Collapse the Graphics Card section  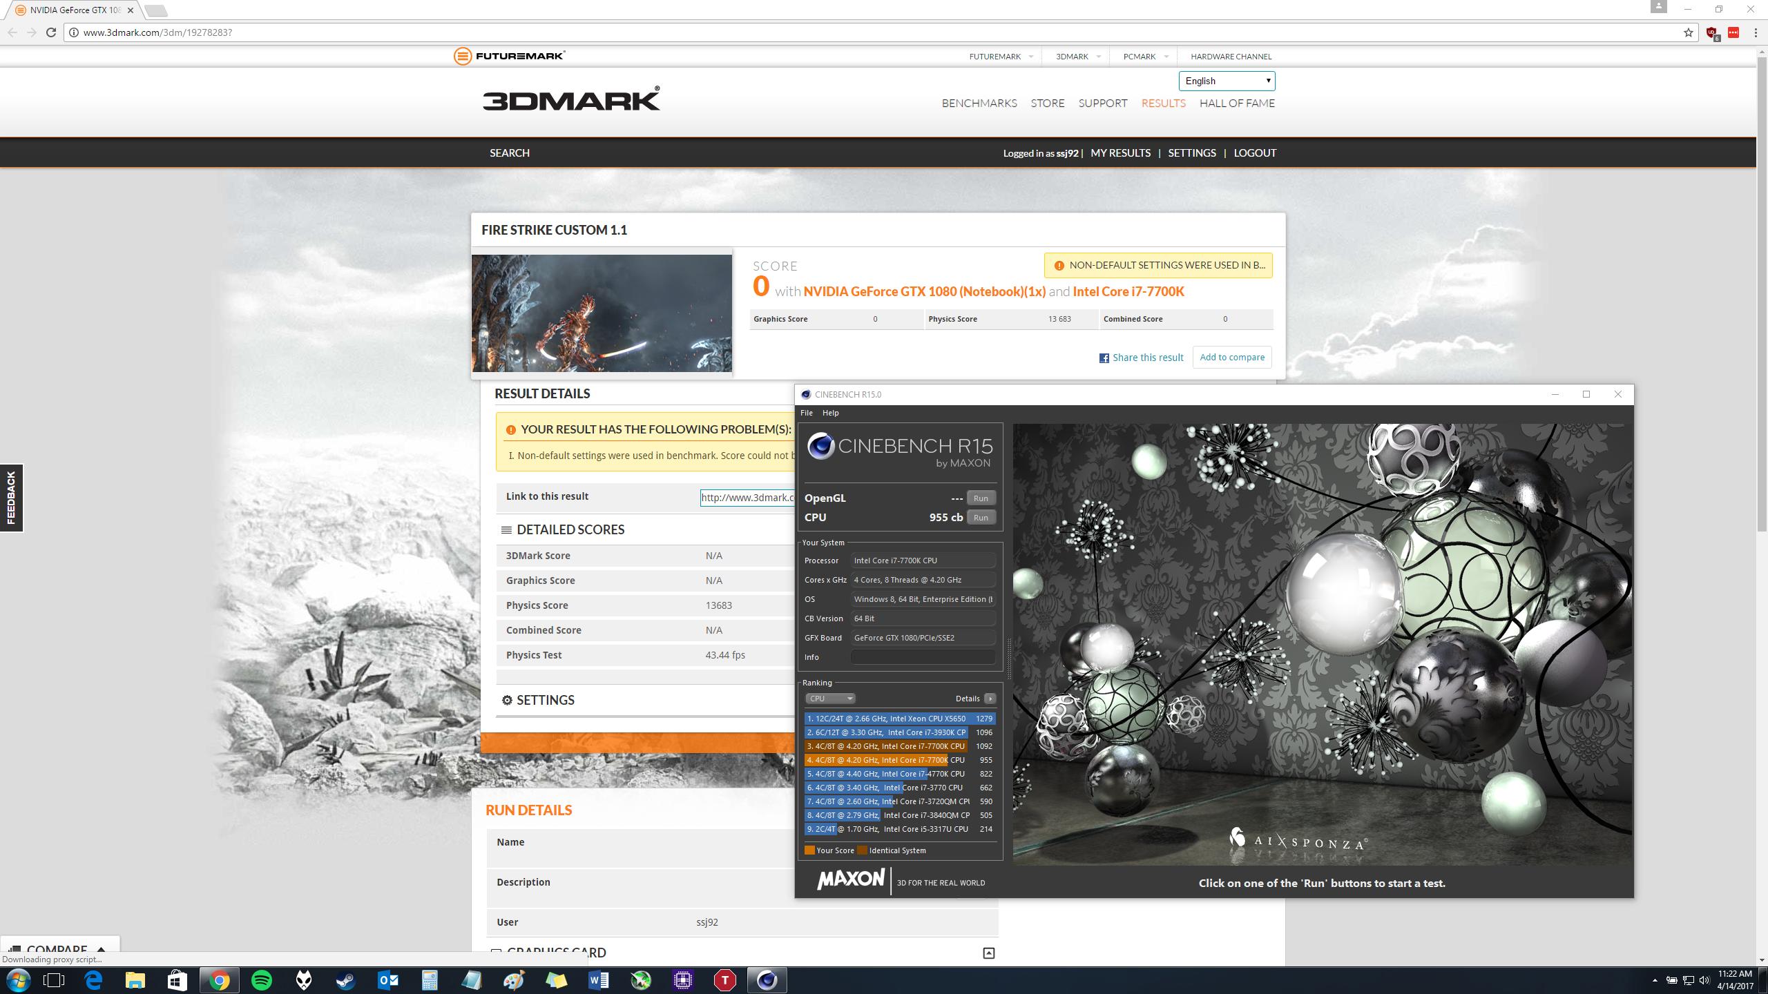[988, 953]
